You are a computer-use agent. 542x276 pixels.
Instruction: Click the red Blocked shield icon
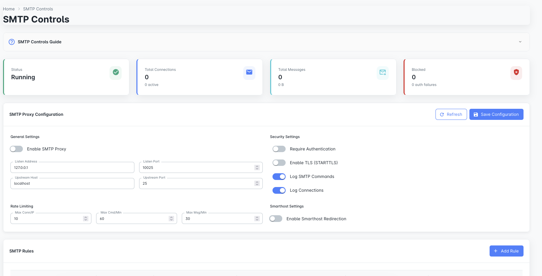coord(516,72)
